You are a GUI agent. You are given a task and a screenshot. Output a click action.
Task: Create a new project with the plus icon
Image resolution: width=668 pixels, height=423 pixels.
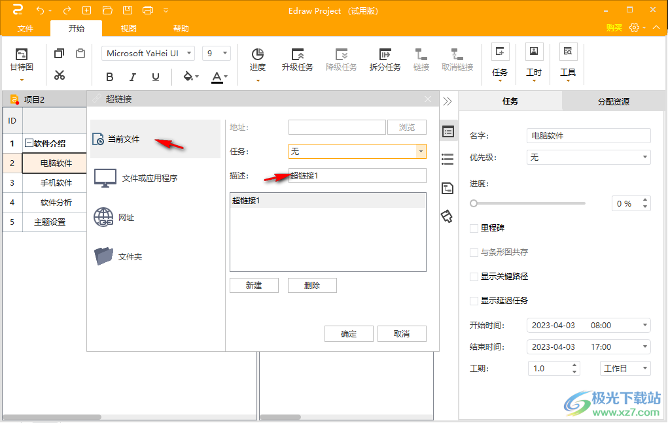pos(86,10)
